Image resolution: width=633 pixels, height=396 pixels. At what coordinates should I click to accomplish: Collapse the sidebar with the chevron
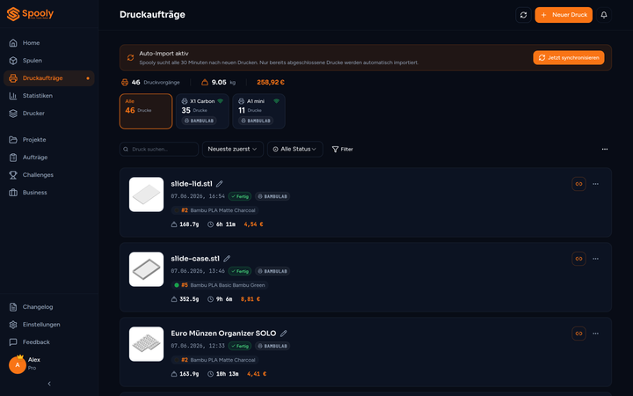point(49,384)
